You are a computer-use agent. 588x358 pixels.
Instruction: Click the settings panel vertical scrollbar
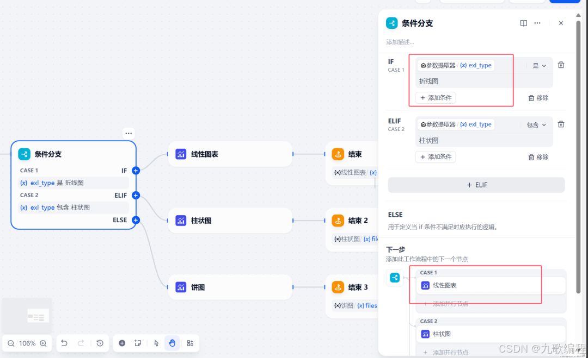(578, 157)
